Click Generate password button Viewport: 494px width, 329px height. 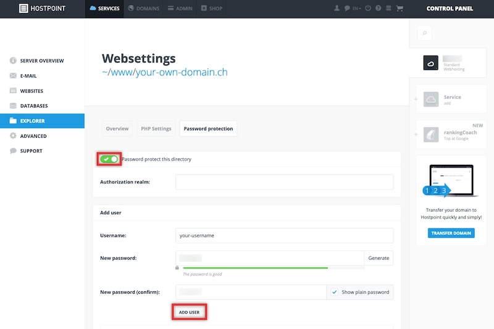tap(379, 258)
